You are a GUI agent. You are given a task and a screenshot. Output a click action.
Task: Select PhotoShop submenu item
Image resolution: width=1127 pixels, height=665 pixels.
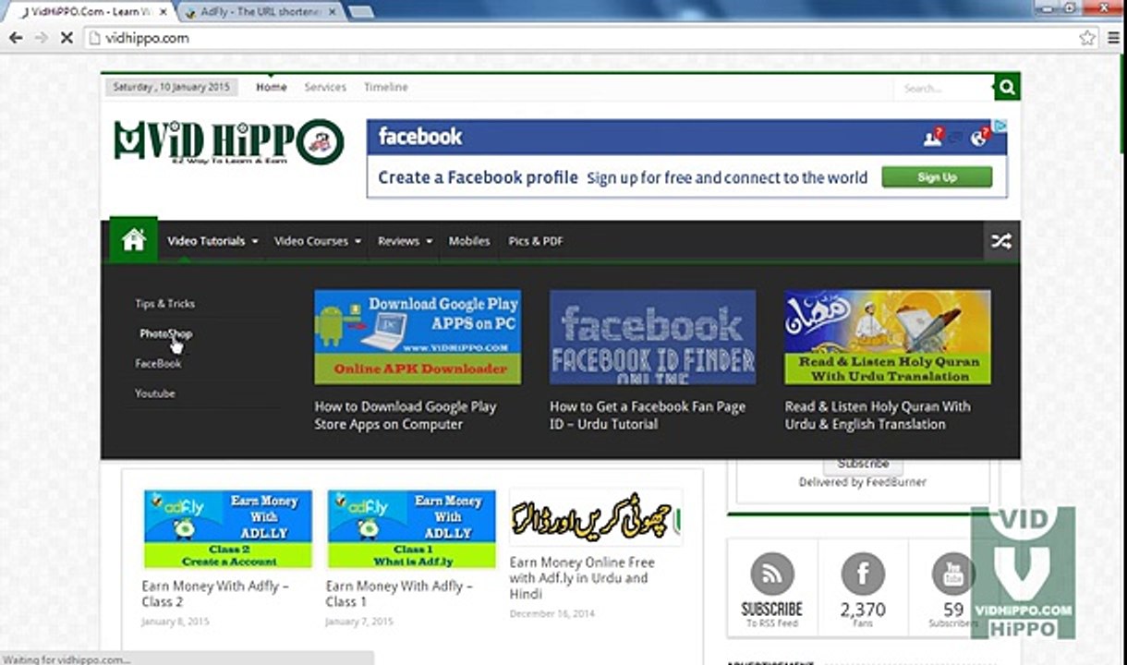point(166,333)
